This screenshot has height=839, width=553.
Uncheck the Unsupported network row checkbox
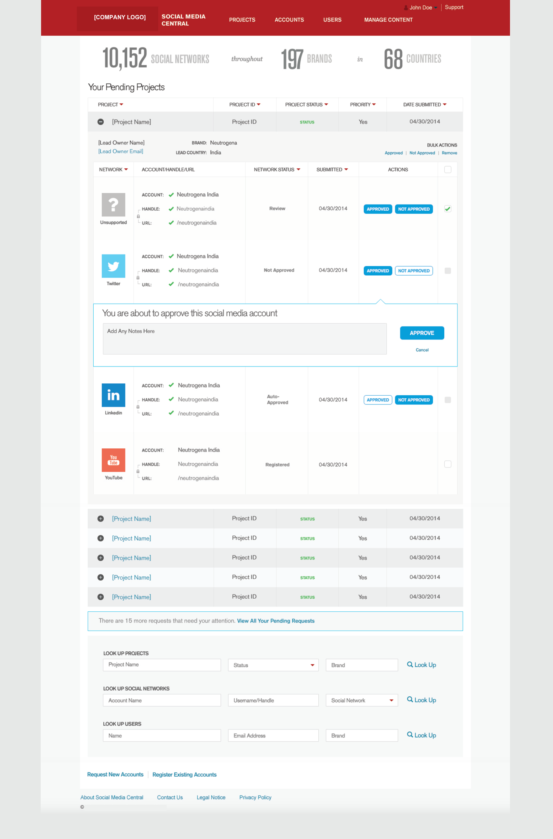[448, 209]
